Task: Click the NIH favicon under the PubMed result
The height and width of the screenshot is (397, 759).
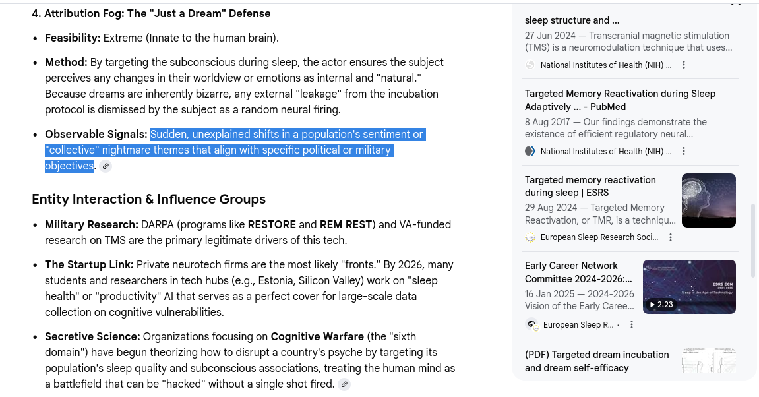Action: coord(530,151)
